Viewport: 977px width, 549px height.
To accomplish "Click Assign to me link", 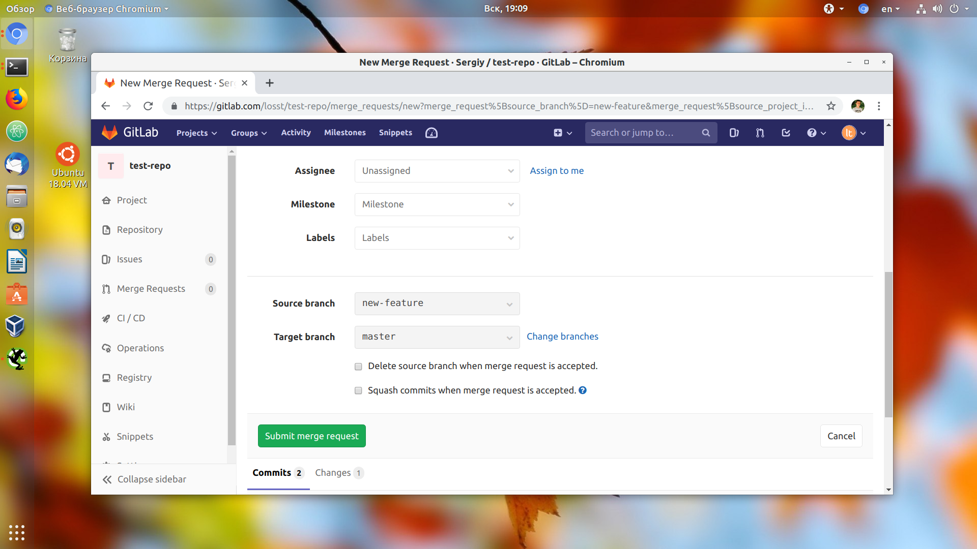I will click(x=557, y=171).
